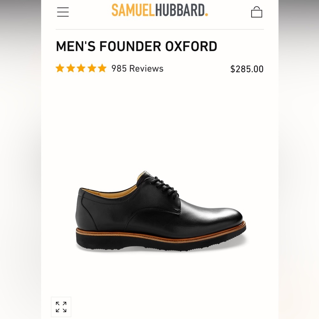Click the fourth rating star
319x319 pixels.
pos(92,68)
